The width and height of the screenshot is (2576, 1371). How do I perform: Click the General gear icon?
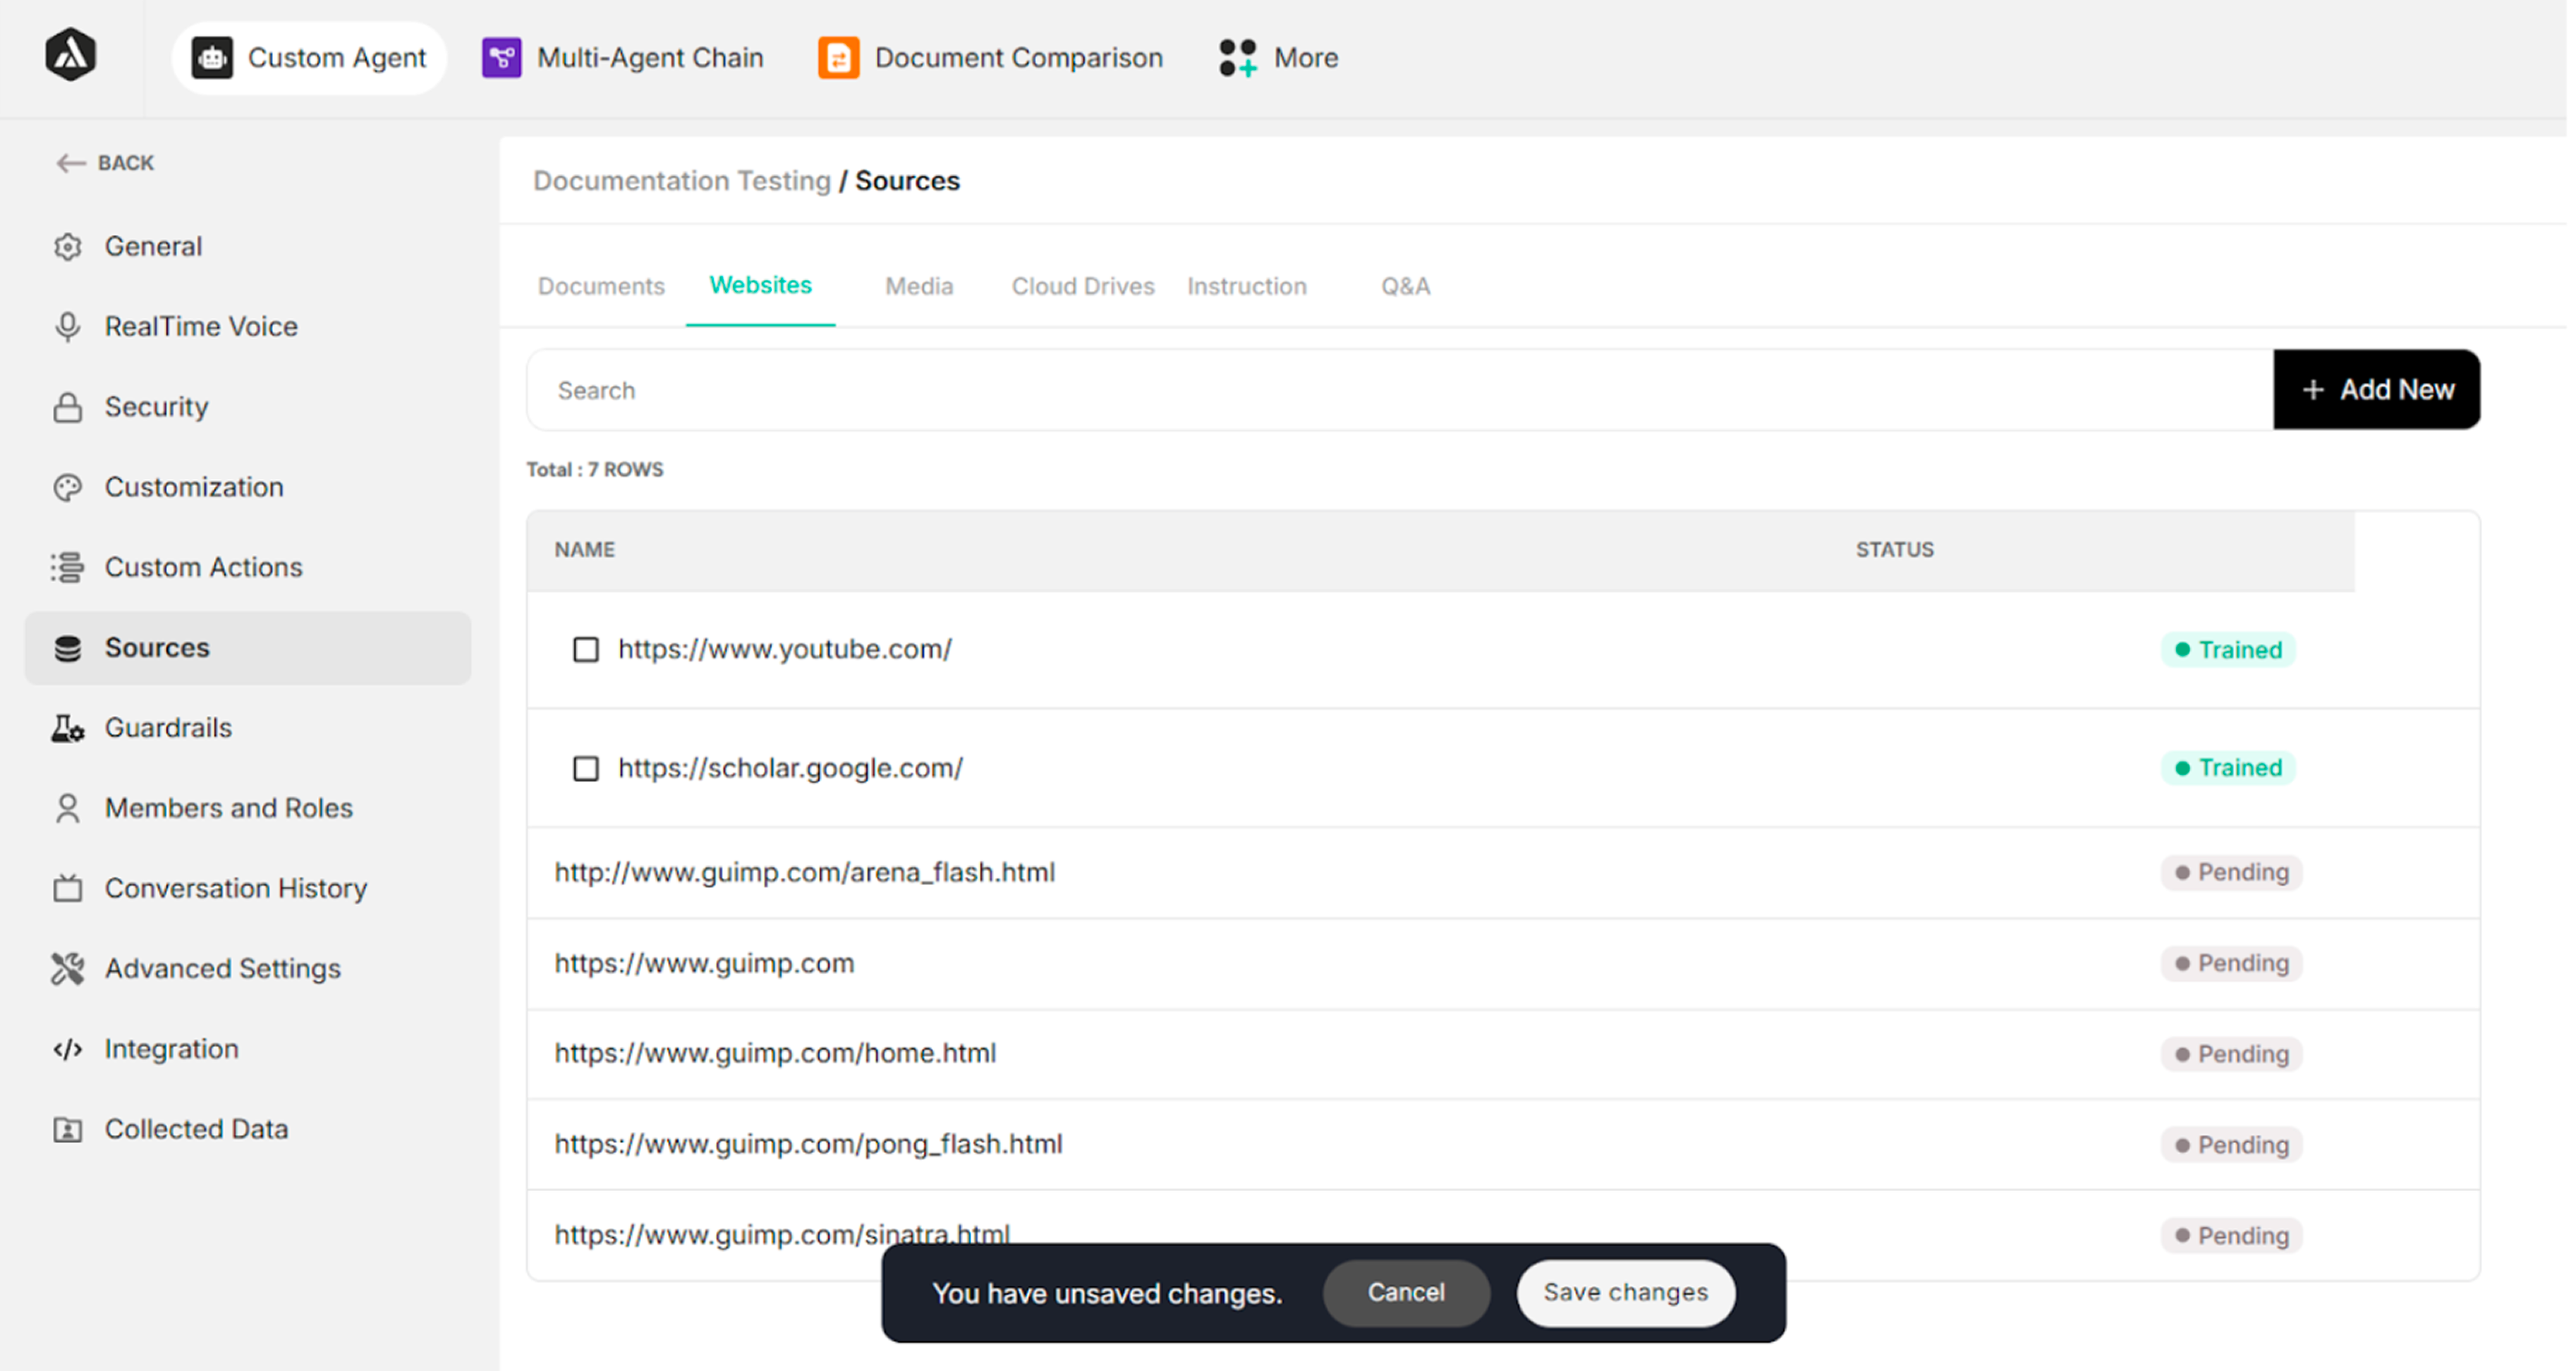pyautogui.click(x=68, y=247)
